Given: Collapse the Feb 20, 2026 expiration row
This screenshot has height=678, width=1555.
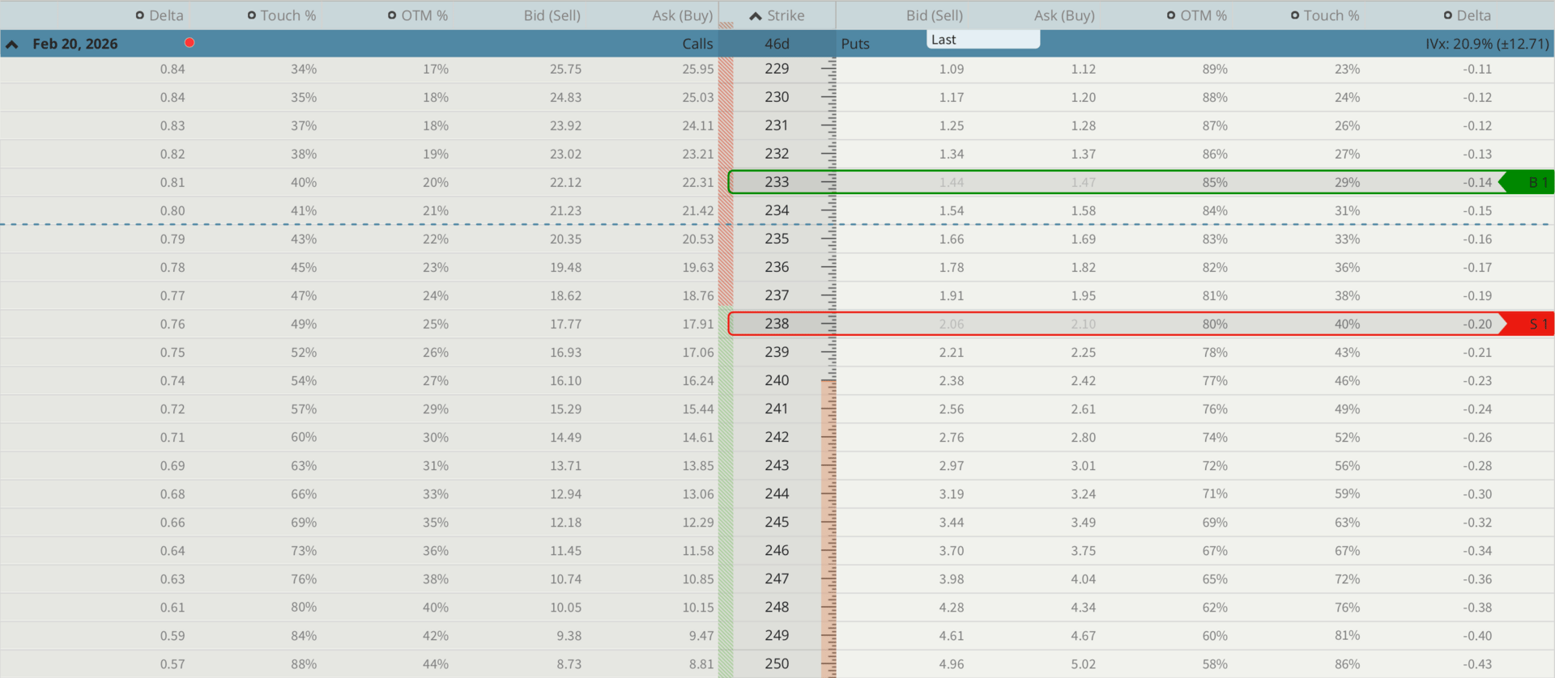Looking at the screenshot, I should point(12,44).
